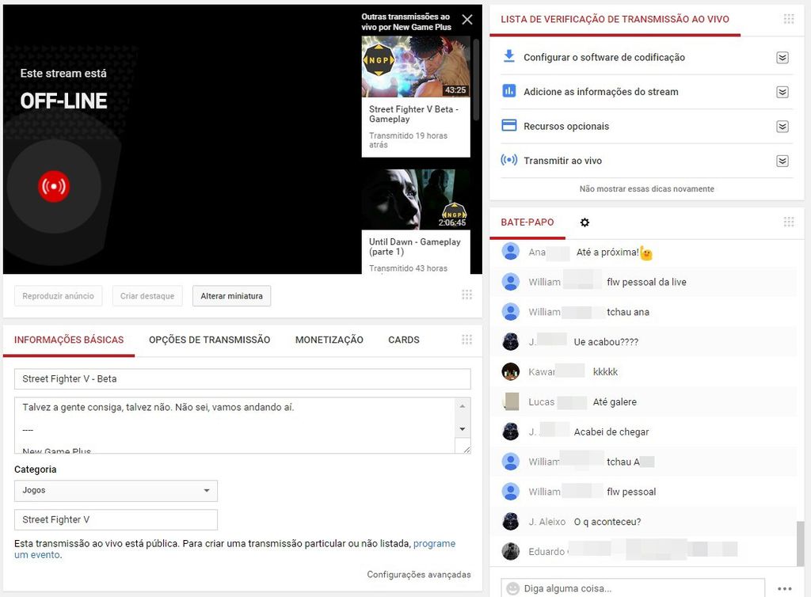811x597 pixels.
Task: Click the red live broadcast icon in player
Action: (x=54, y=186)
